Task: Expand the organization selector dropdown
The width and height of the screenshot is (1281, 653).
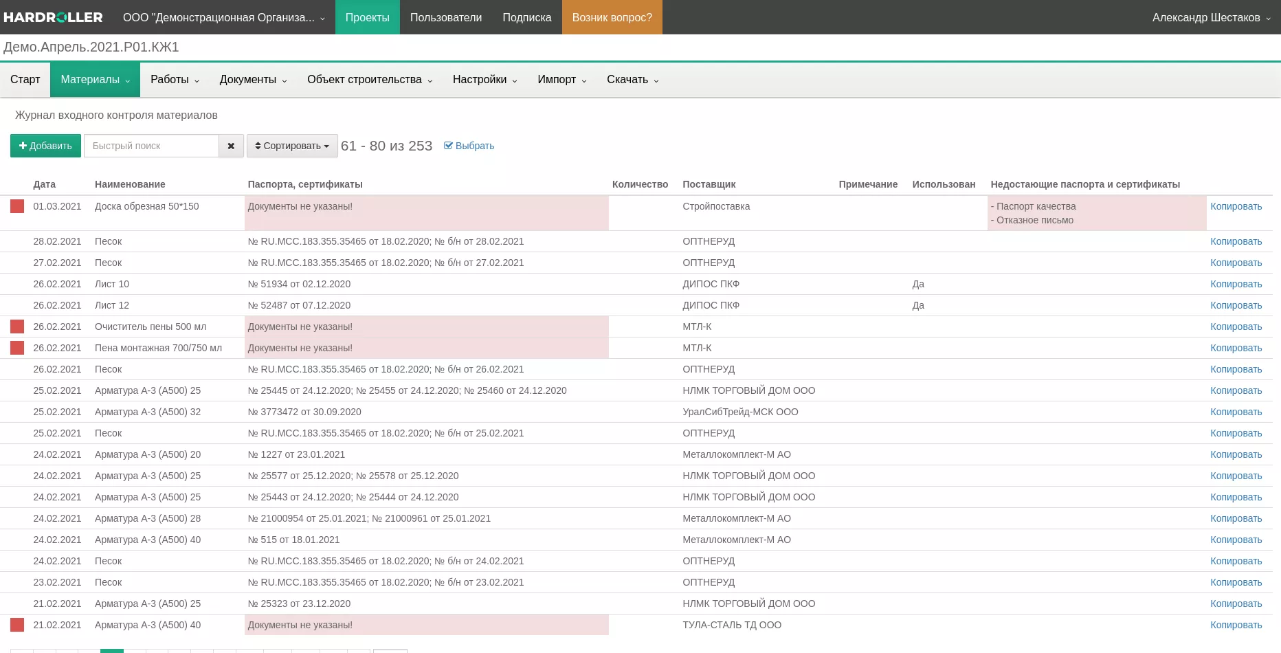Action: pos(223,17)
